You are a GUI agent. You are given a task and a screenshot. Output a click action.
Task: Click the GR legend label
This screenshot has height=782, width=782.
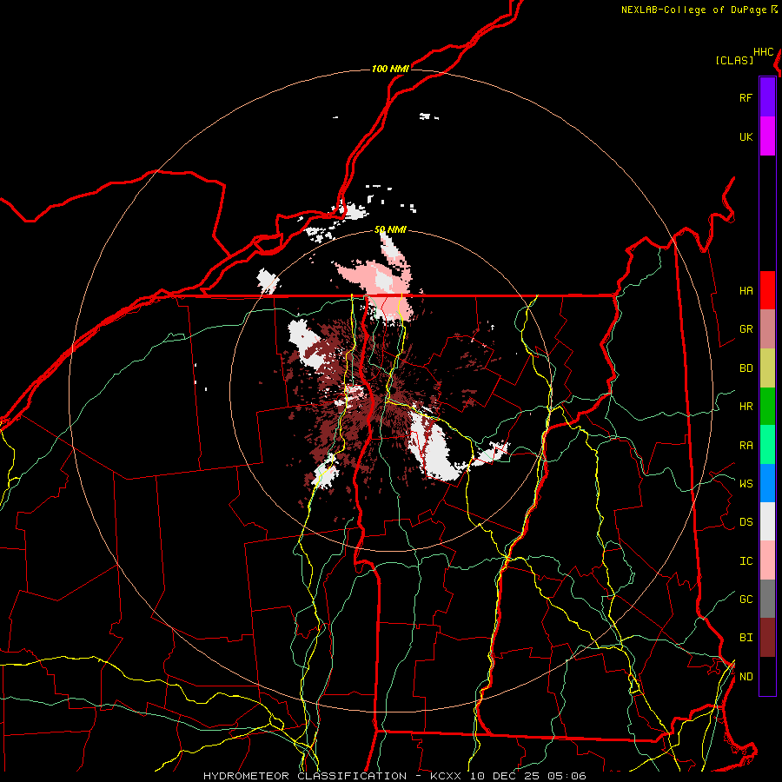click(x=746, y=329)
